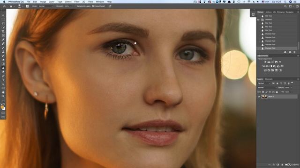The image size is (300, 168).
Task: Toggle lock transparent pixels
Action: pyautogui.click(x=263, y=92)
